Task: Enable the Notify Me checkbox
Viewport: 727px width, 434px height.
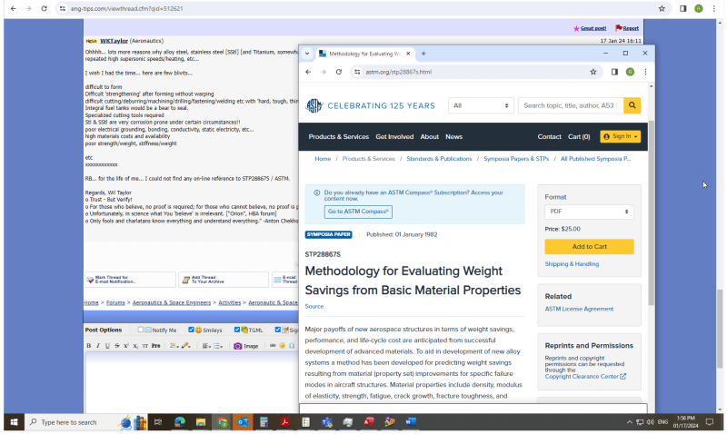Action: tap(141, 330)
